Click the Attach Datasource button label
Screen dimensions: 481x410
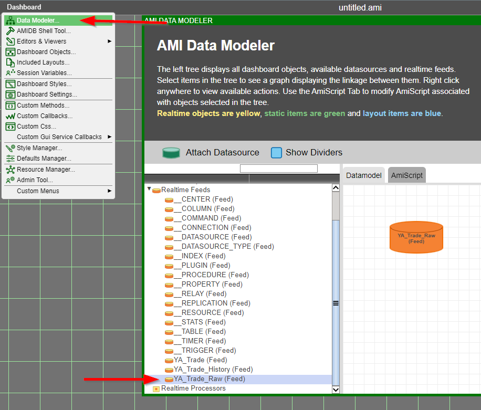(x=223, y=152)
